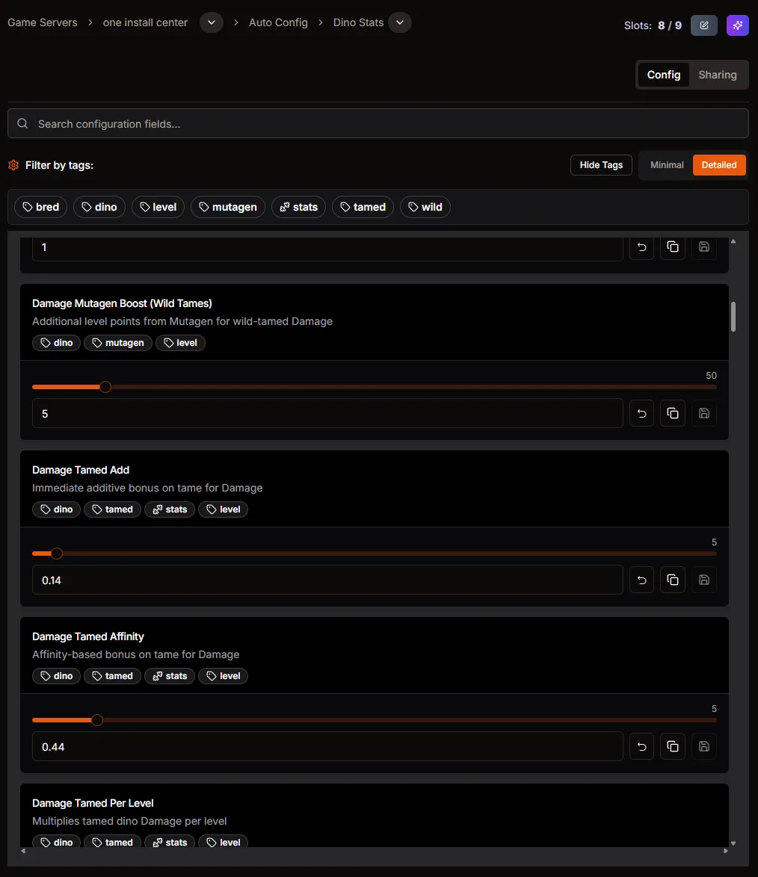Adjust the Damage Tamed Add slider

coord(58,553)
